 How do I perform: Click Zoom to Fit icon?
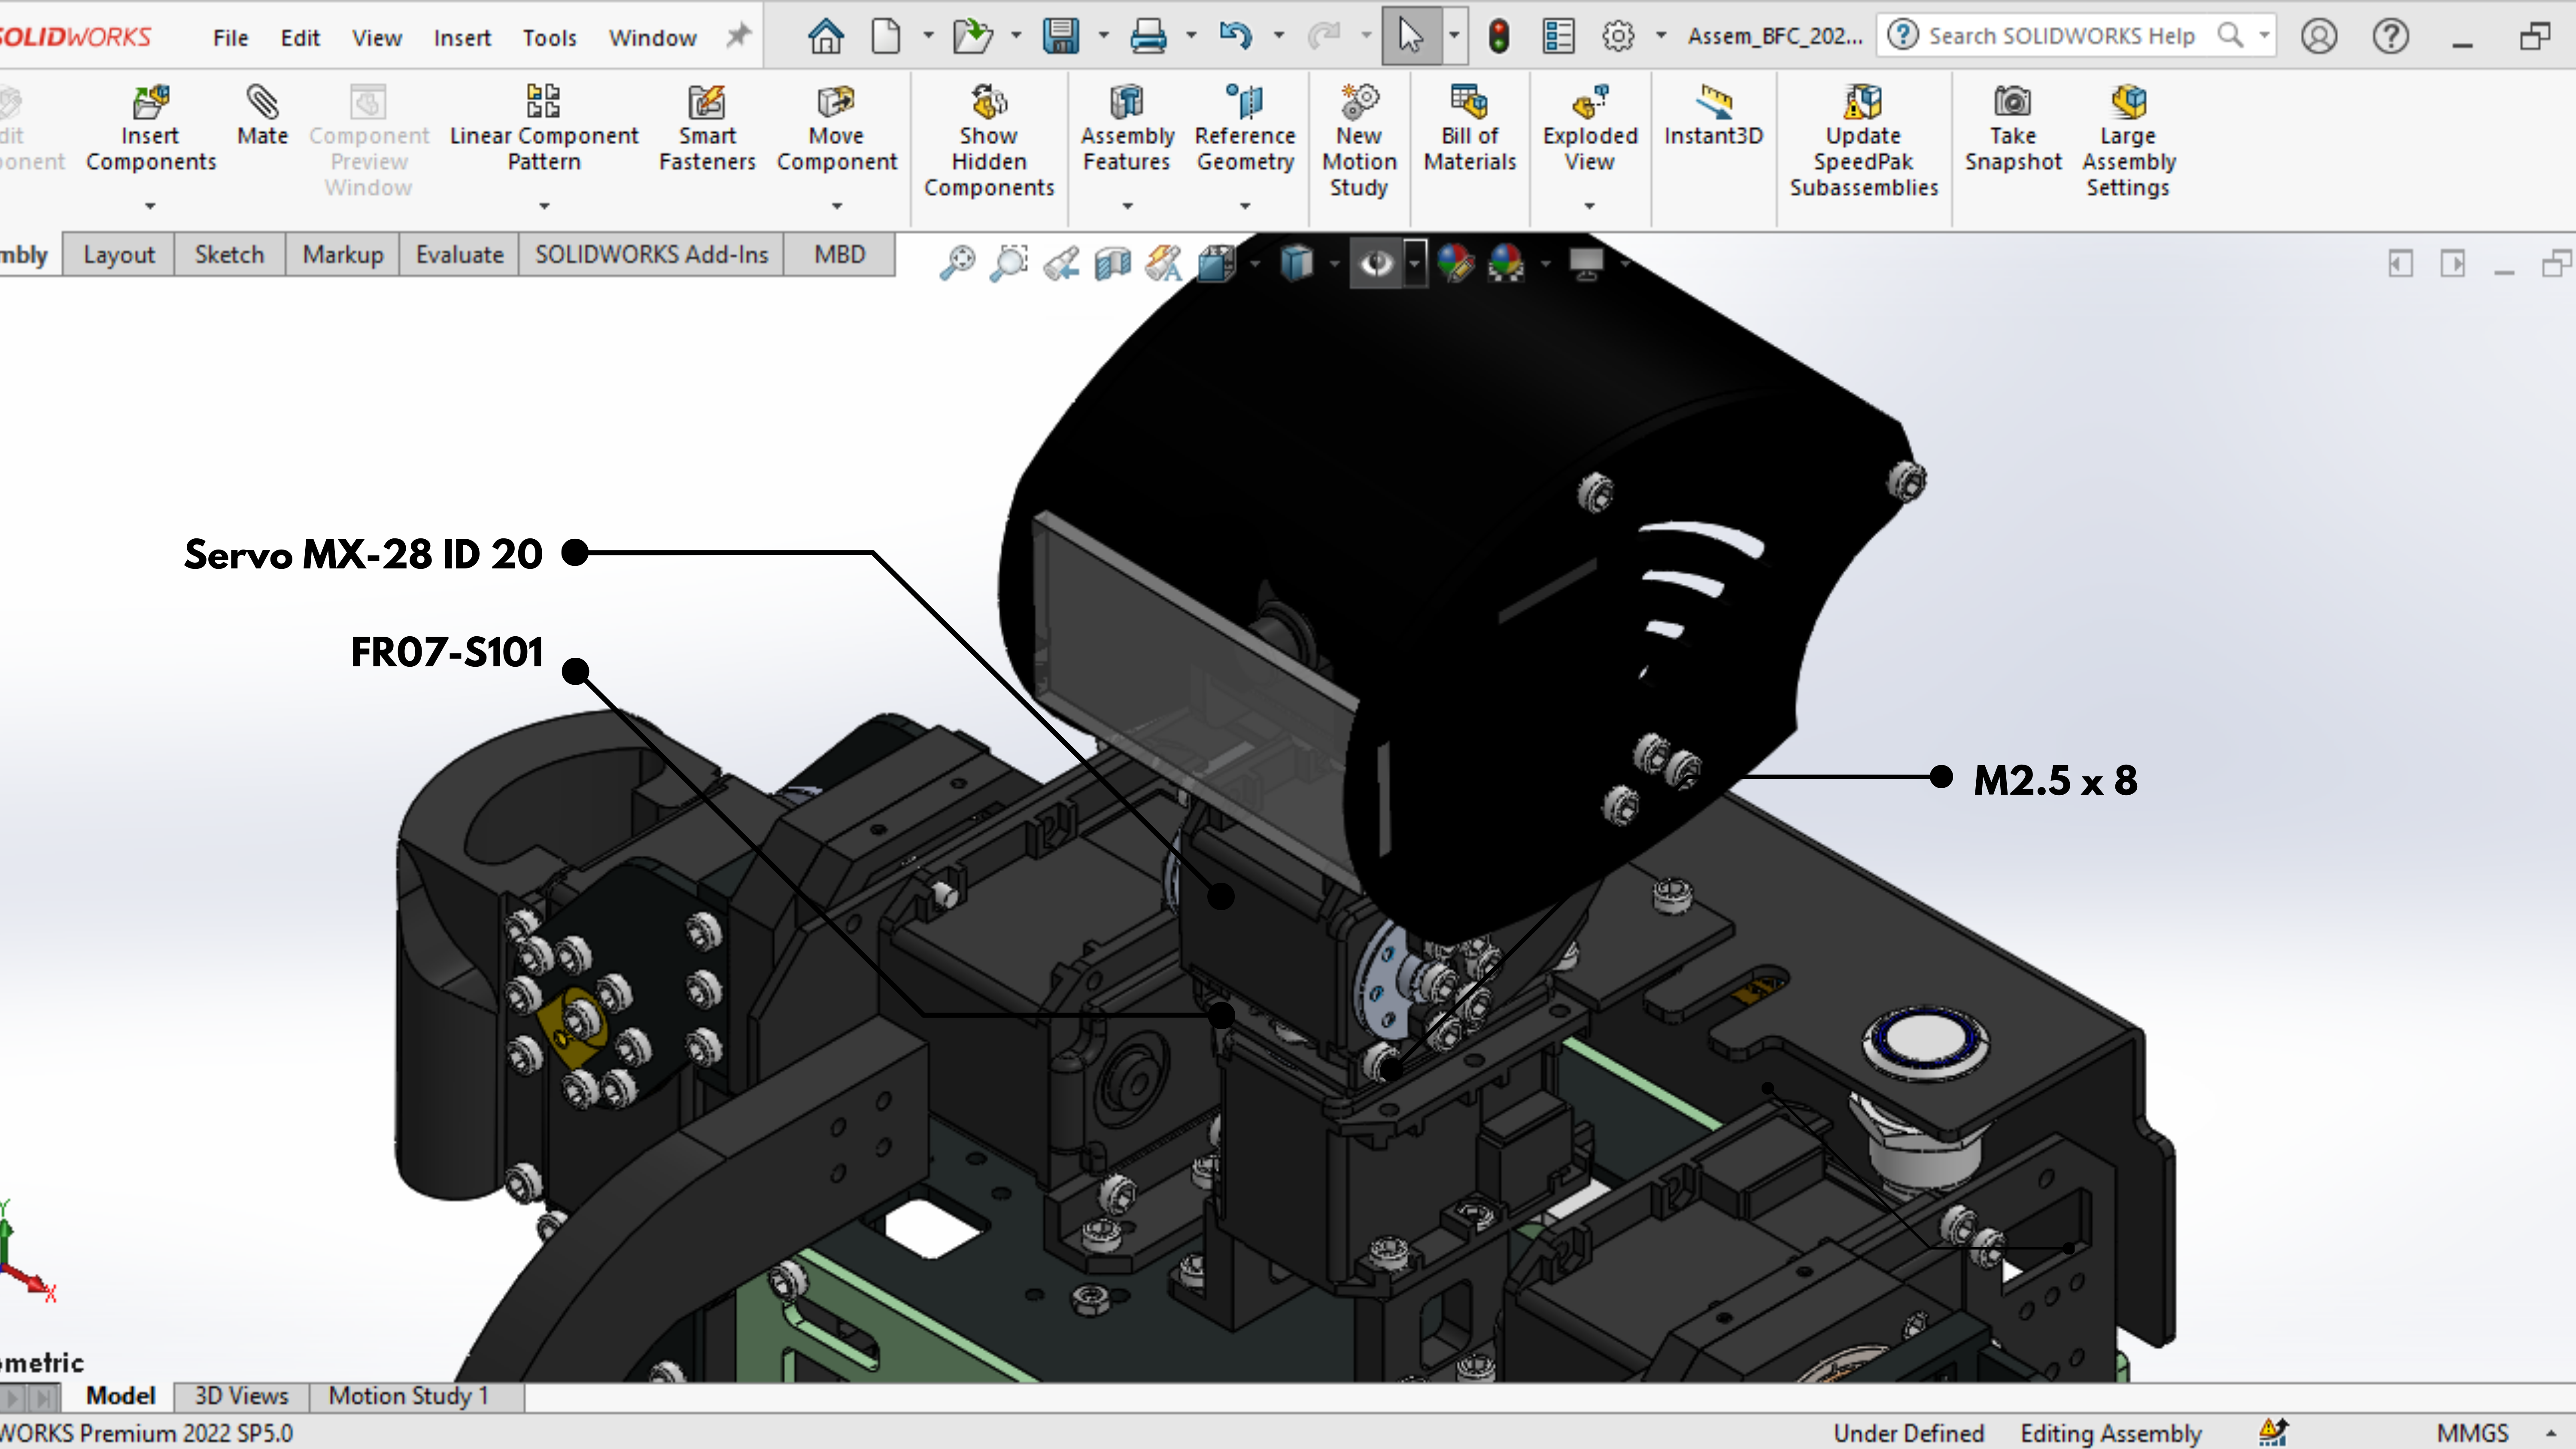click(x=957, y=263)
